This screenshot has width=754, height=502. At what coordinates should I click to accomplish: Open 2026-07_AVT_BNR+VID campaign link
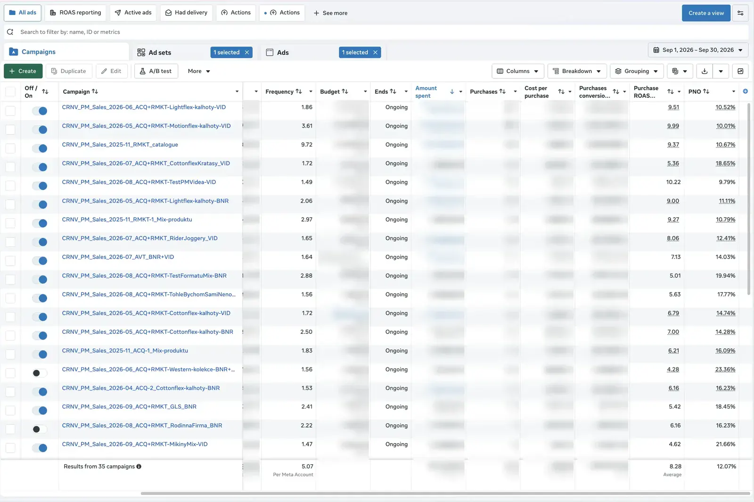tap(118, 257)
